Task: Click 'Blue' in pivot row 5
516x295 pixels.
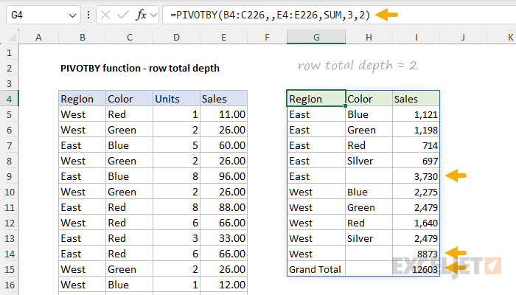Action: pos(358,114)
